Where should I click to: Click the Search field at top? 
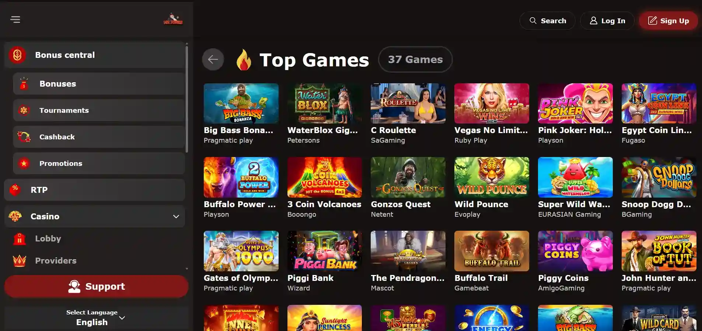(x=547, y=21)
